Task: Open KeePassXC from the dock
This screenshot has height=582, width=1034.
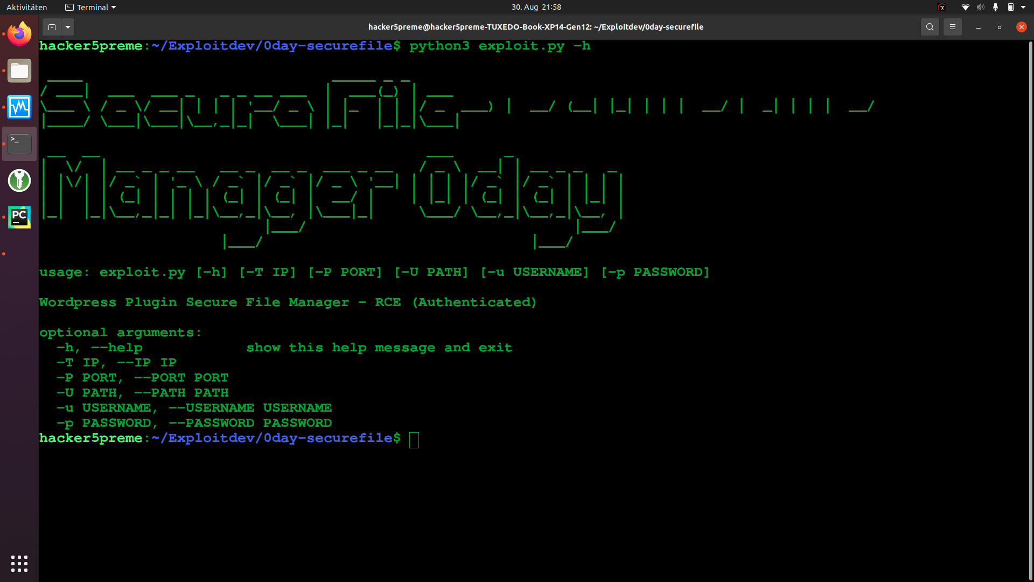Action: [x=19, y=181]
